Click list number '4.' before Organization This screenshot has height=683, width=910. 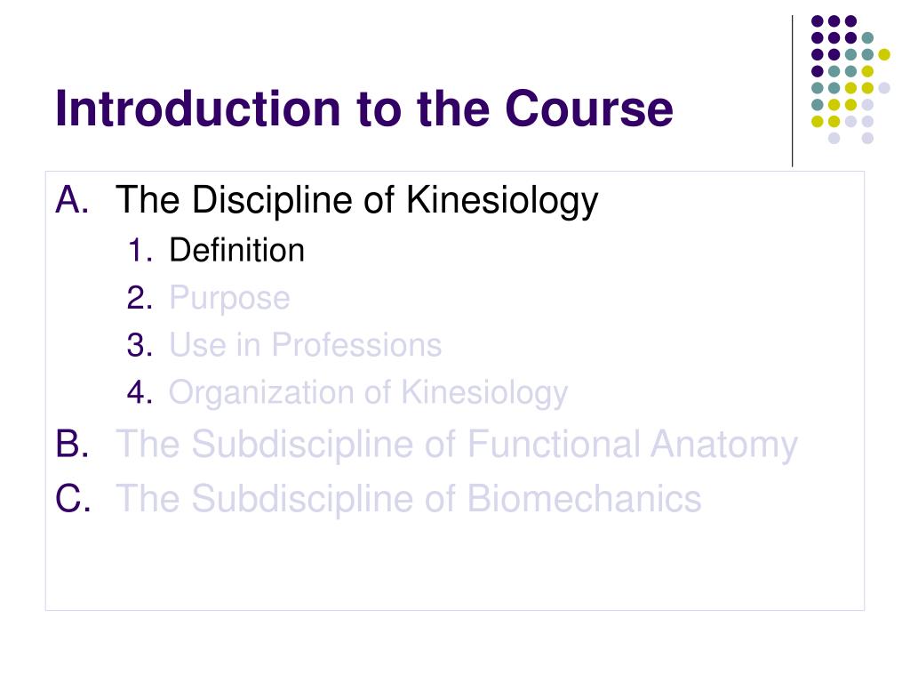[140, 392]
